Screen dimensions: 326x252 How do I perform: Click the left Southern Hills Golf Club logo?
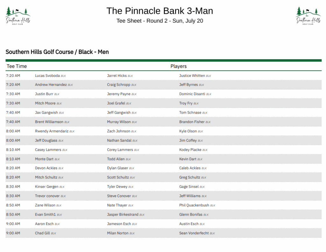[18, 16]
